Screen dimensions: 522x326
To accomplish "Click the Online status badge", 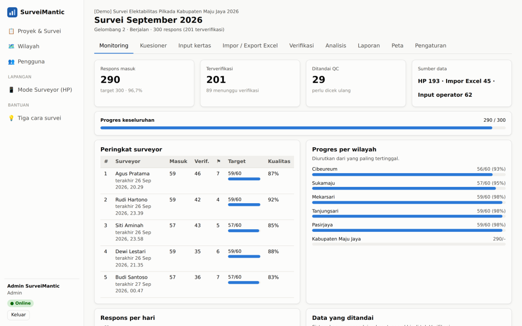I will pos(20,304).
